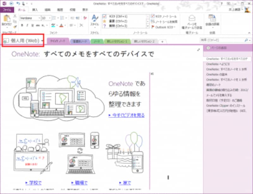Click the paragraph alignment icon
Viewport: 253px width, 194px height.
(71, 25)
